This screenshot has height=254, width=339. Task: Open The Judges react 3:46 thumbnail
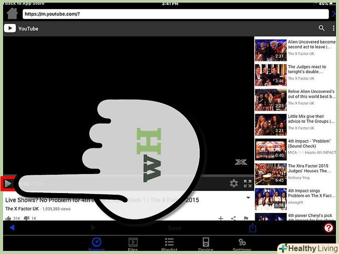[271, 75]
